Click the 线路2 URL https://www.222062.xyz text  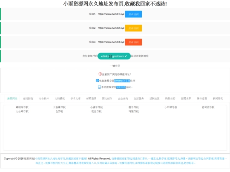pos(111,28)
